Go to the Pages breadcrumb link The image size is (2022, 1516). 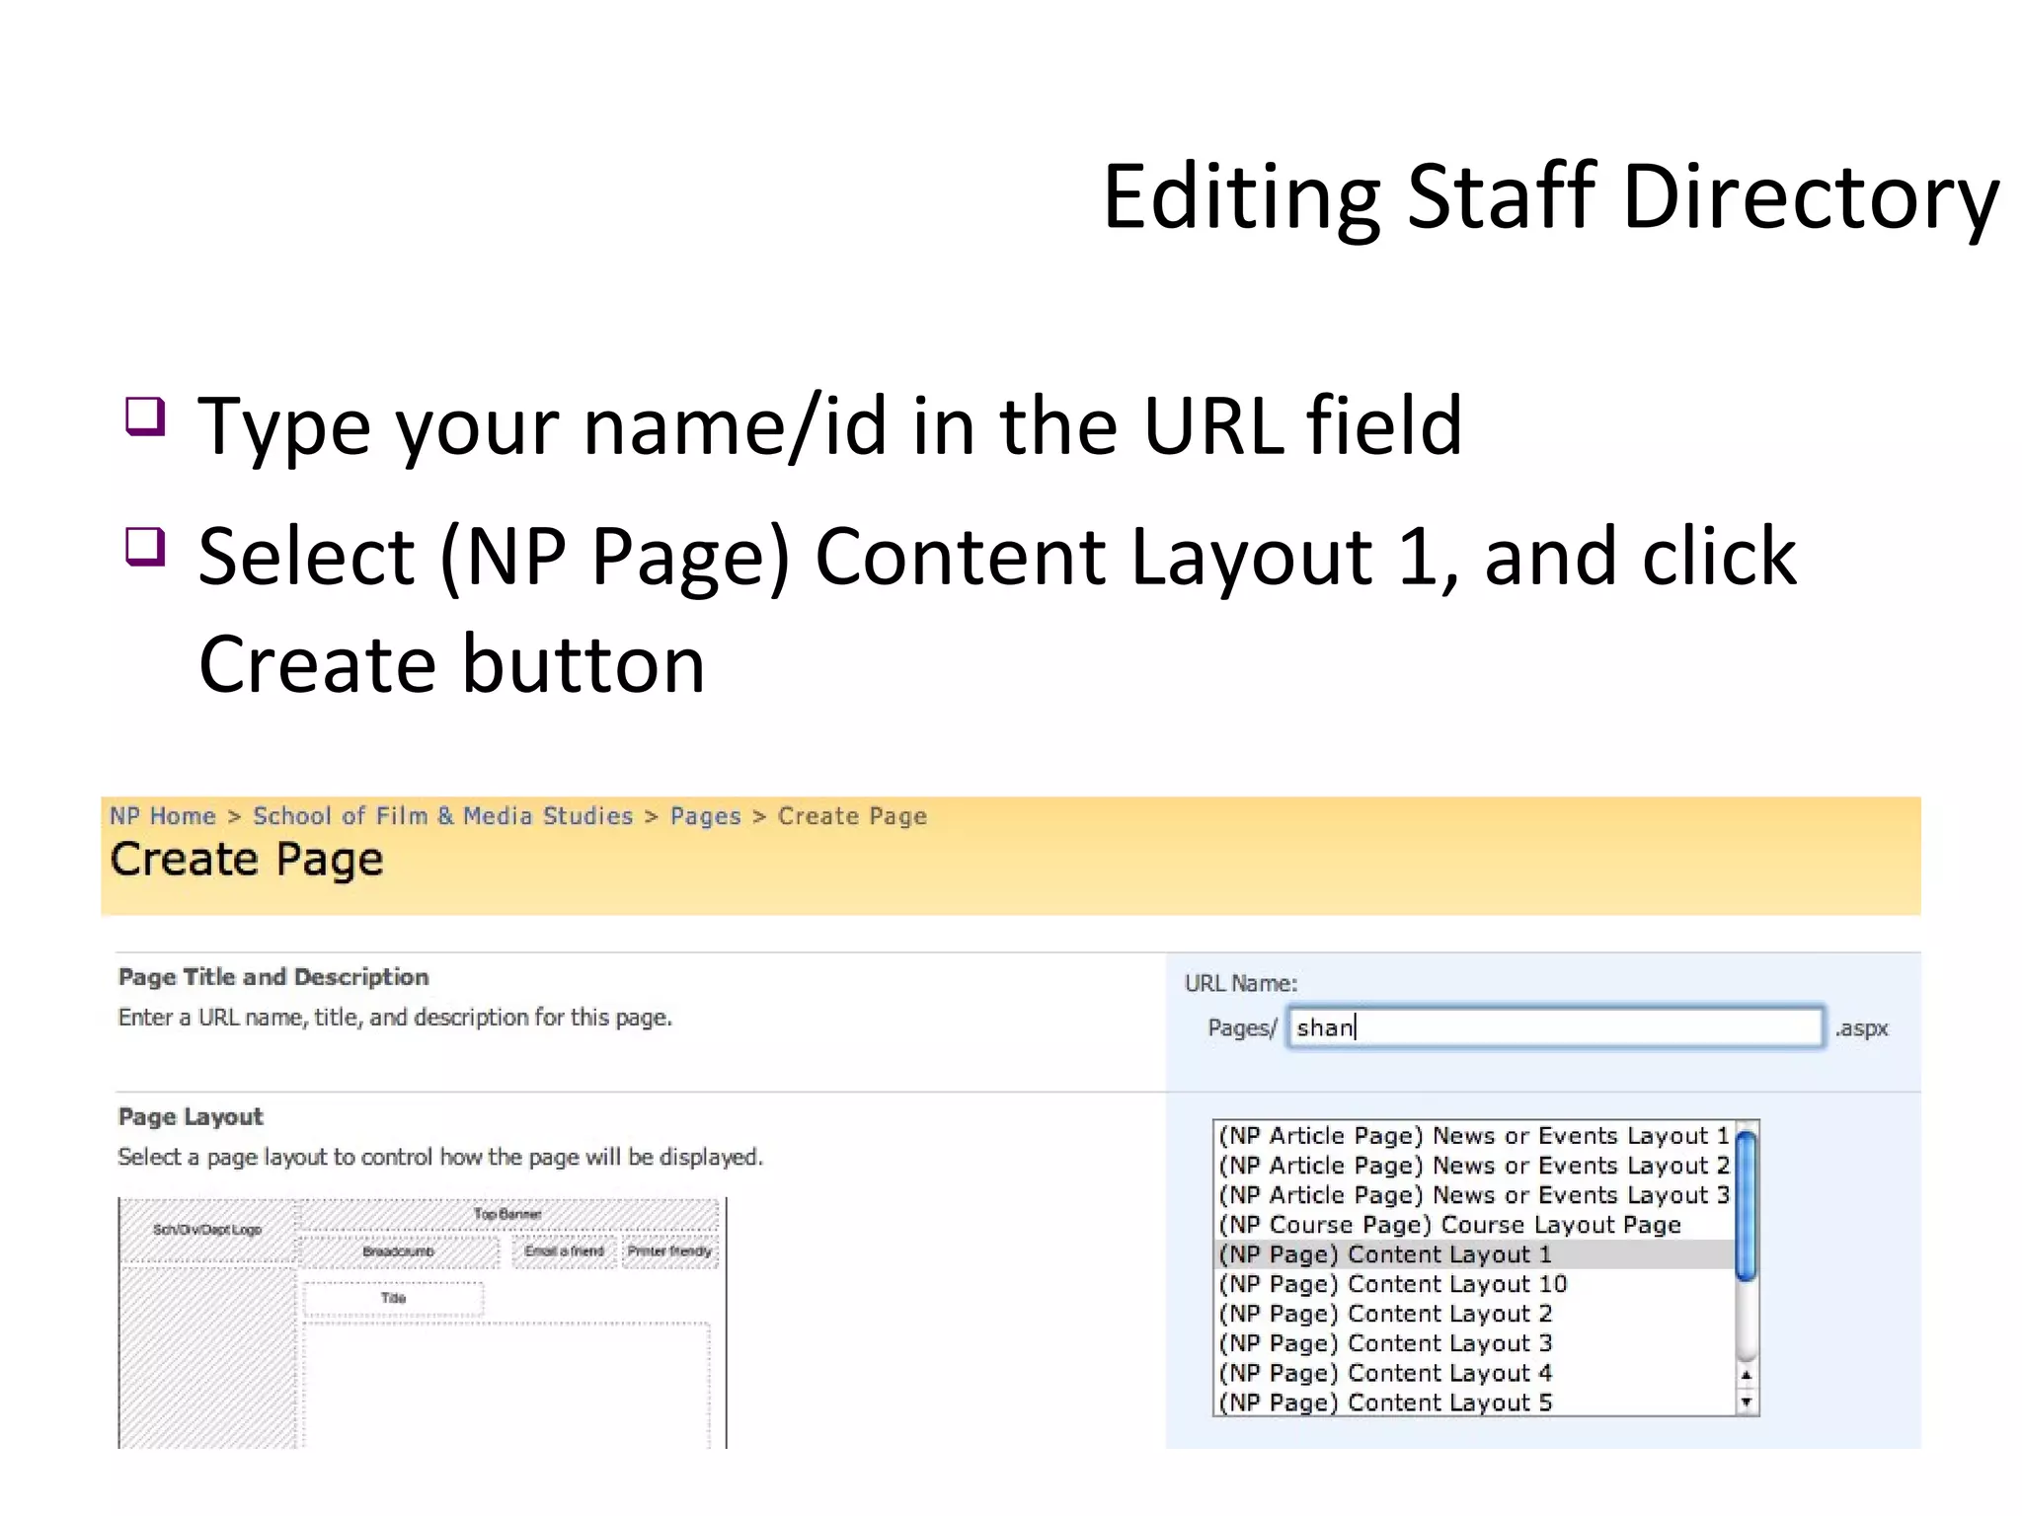point(705,816)
